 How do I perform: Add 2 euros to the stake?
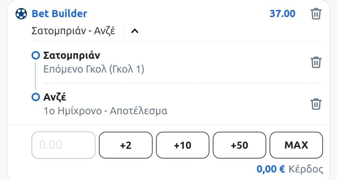(126, 145)
